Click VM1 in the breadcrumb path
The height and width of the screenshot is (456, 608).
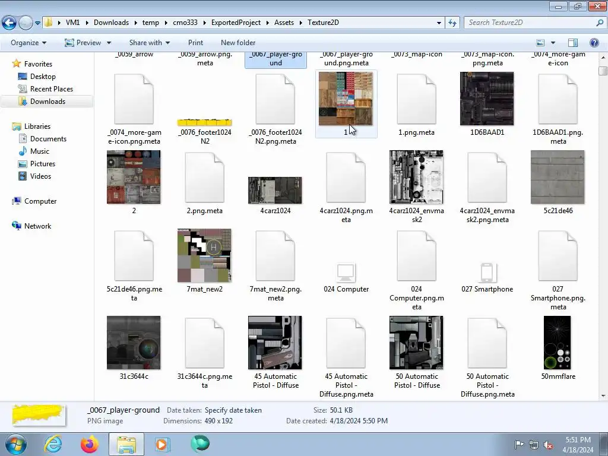[x=72, y=23]
